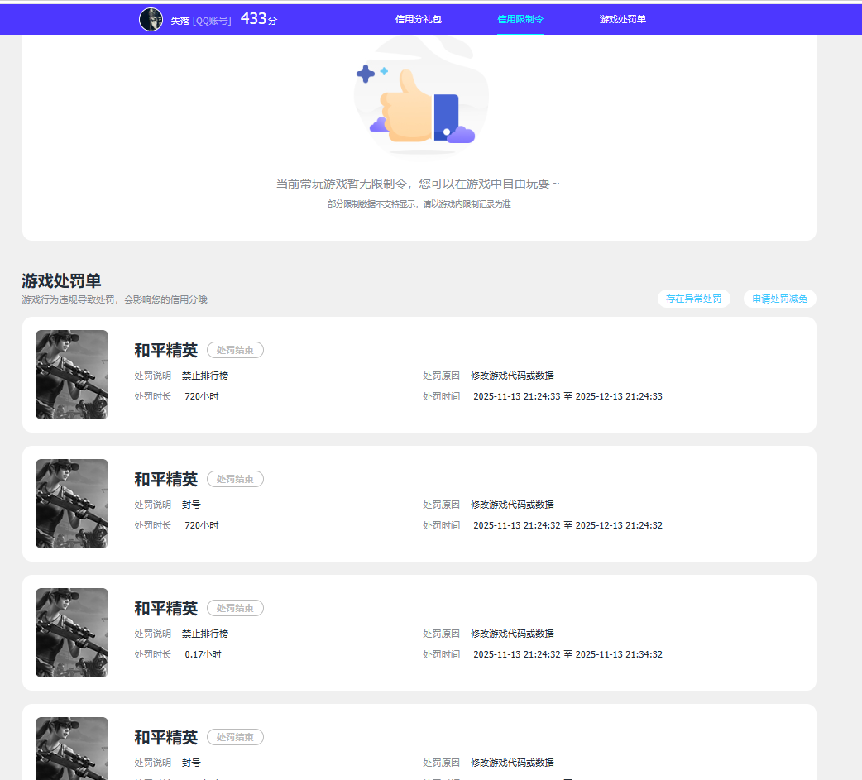Open game thumbnail of 21:24:33 禁止排行榜 record
862x780 pixels.
72,375
